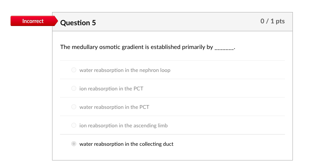Choose the 'ion reabsorption in the PCT' radio button
Image resolution: width=314 pixels, height=168 pixels.
74,89
